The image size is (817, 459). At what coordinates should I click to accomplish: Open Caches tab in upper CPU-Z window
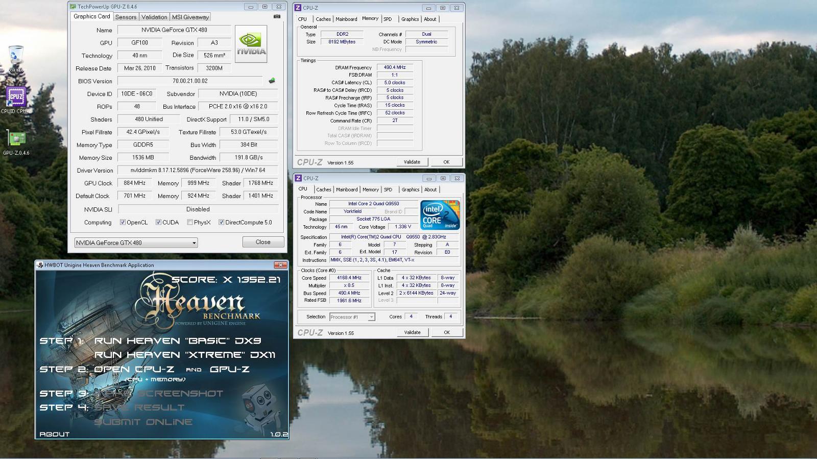(323, 19)
